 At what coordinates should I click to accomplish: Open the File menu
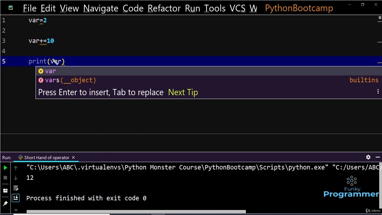tap(30, 8)
